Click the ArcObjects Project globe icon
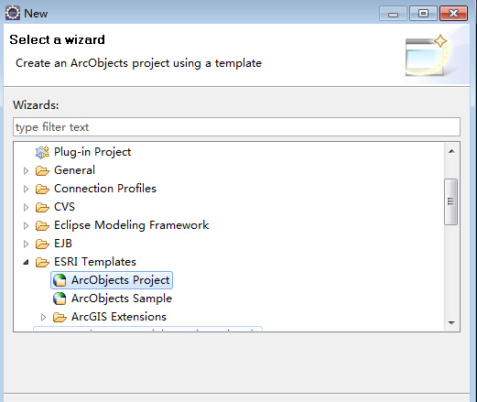Image resolution: width=477 pixels, height=402 pixels. [60, 280]
